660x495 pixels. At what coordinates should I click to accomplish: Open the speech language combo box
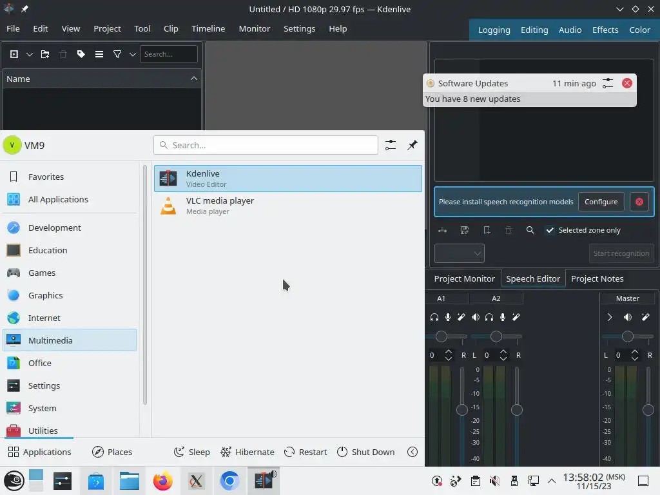(459, 253)
